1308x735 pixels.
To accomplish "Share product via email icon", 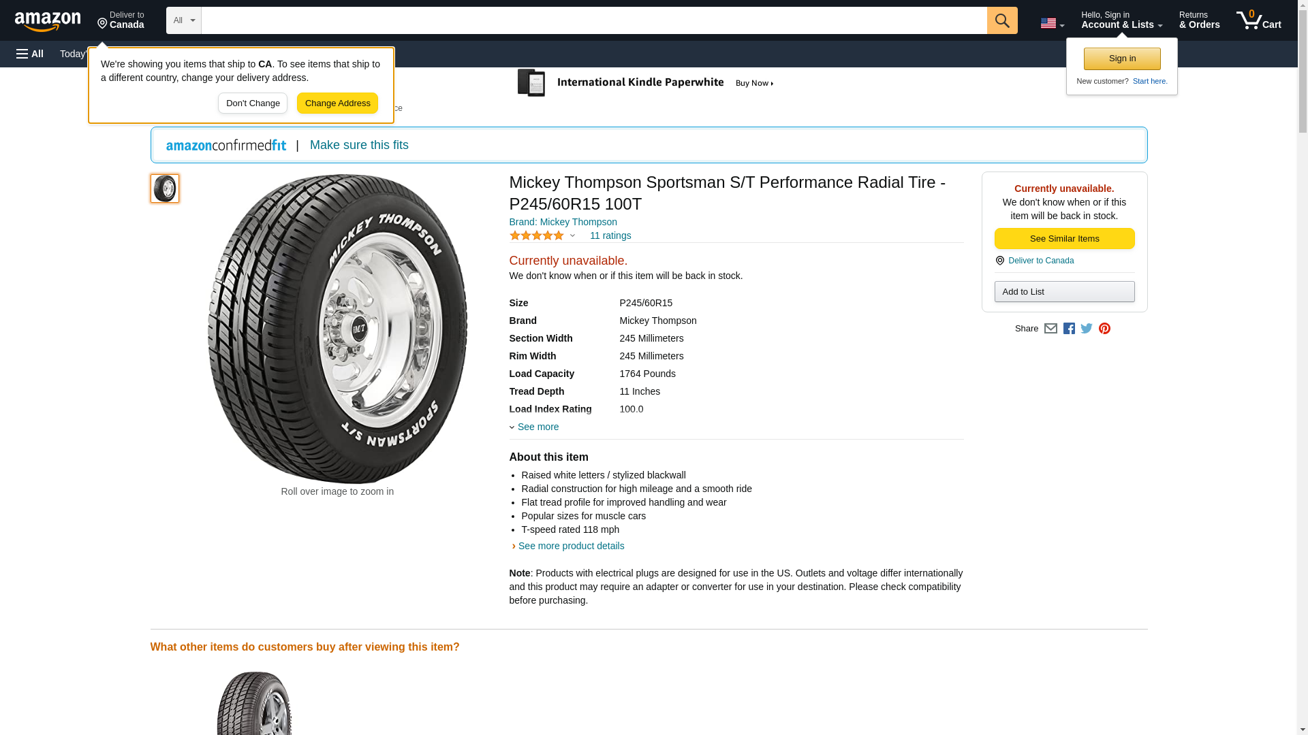I will pyautogui.click(x=1050, y=329).
